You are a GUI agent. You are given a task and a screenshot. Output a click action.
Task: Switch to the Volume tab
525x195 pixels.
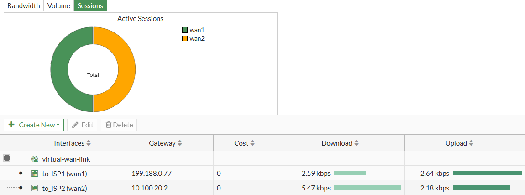59,6
